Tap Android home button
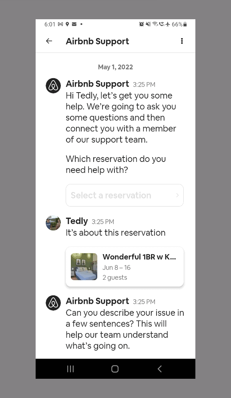Viewport: 231px width, 398px height. click(115, 369)
